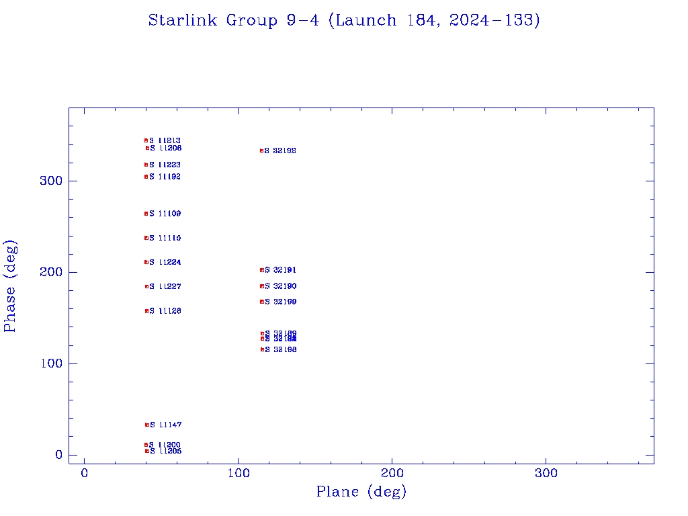Screen dimensions: 688x516
Task: Click the 'S 32190' satellite label
Action: click(281, 286)
